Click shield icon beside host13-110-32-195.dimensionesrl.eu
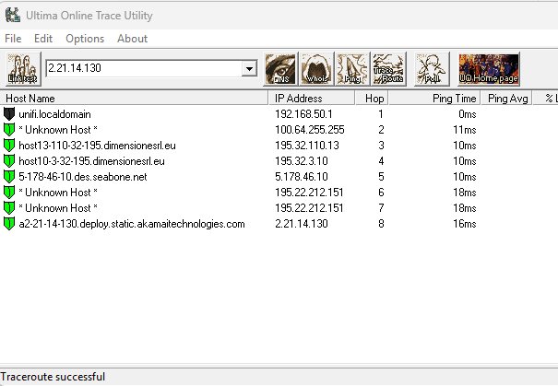 pyautogui.click(x=9, y=145)
